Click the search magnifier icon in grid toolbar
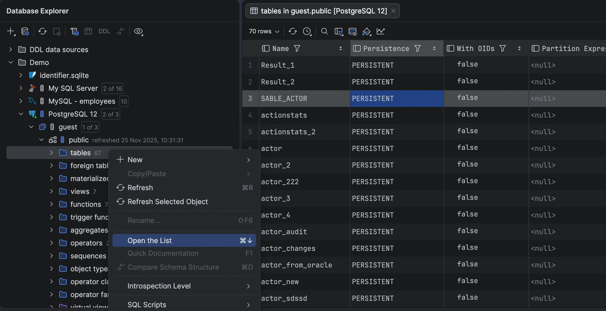Image resolution: width=606 pixels, height=311 pixels. 324,31
